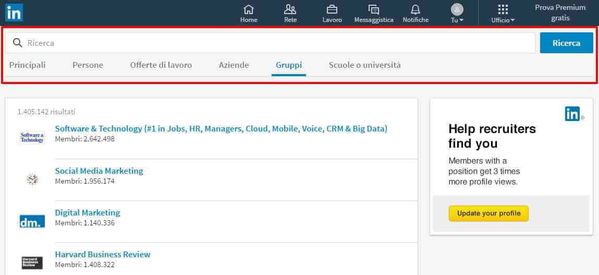The height and width of the screenshot is (275, 599).
Task: Open Rete network people icon
Action: (x=290, y=10)
